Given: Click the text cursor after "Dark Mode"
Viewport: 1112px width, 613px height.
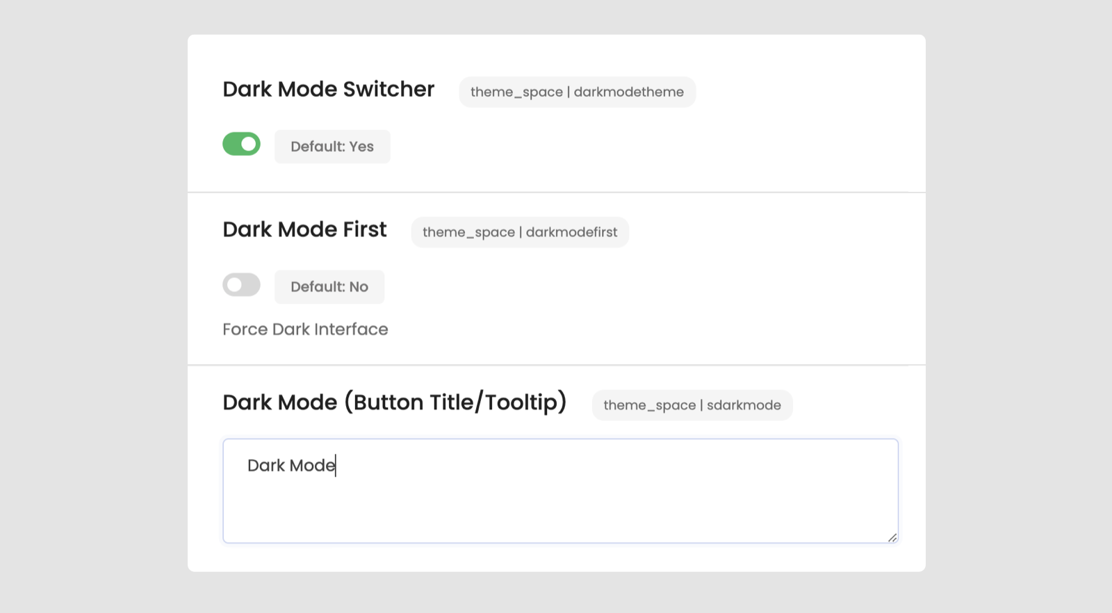Looking at the screenshot, I should pos(336,466).
